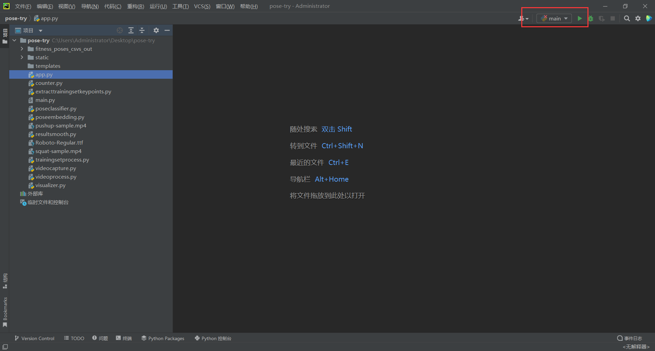Collapse the pose-try root folder
Screen dimensions: 655x351
coord(14,40)
